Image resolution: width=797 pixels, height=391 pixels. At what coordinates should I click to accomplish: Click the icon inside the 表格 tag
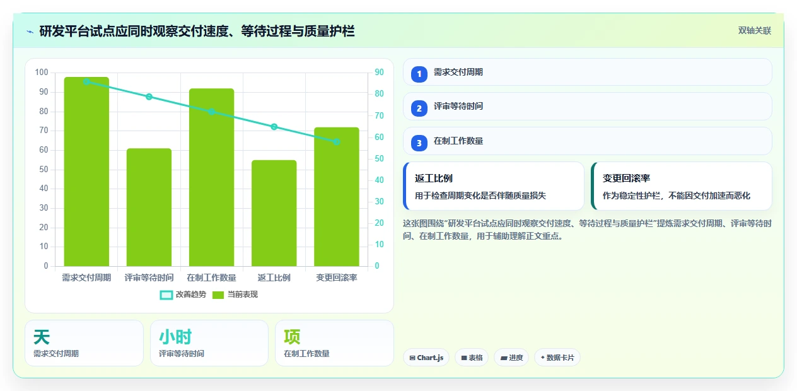tap(464, 358)
